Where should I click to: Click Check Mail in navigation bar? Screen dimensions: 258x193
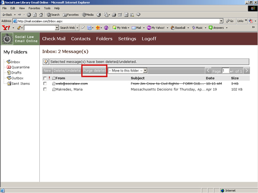[x=54, y=39]
